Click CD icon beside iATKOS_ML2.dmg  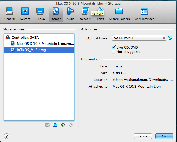tap(13, 50)
